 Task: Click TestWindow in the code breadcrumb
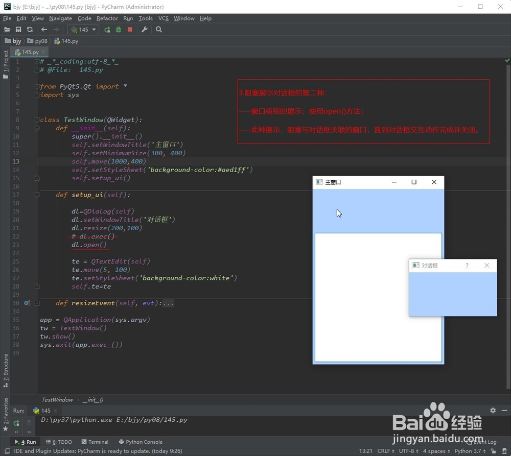(57, 400)
